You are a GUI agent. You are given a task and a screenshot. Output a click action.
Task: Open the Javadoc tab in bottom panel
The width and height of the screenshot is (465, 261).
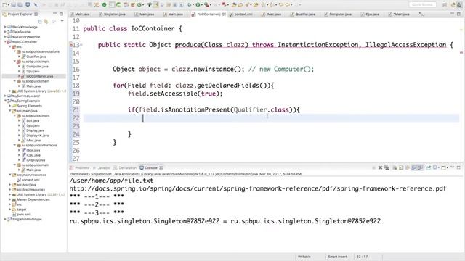click(x=102, y=167)
